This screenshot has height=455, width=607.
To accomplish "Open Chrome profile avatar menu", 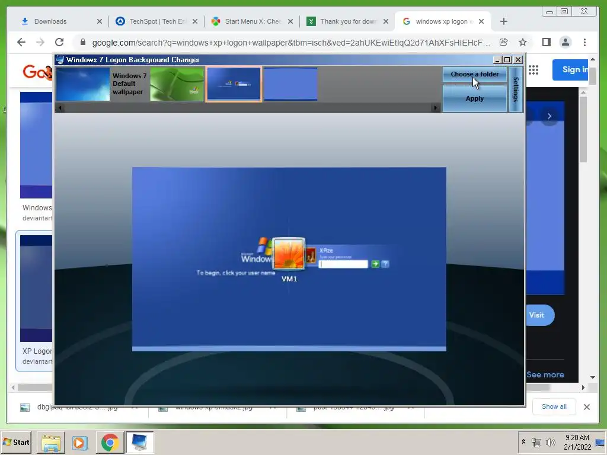I will pos(565,42).
